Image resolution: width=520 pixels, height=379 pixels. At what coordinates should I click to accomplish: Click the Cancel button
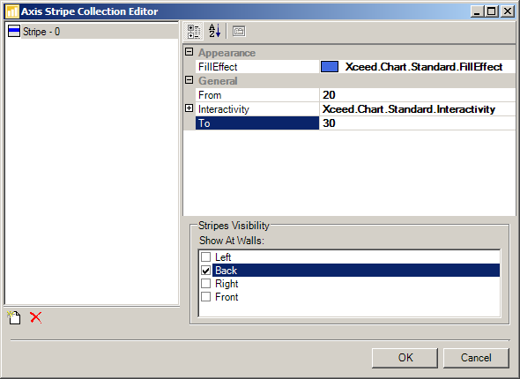(x=476, y=358)
